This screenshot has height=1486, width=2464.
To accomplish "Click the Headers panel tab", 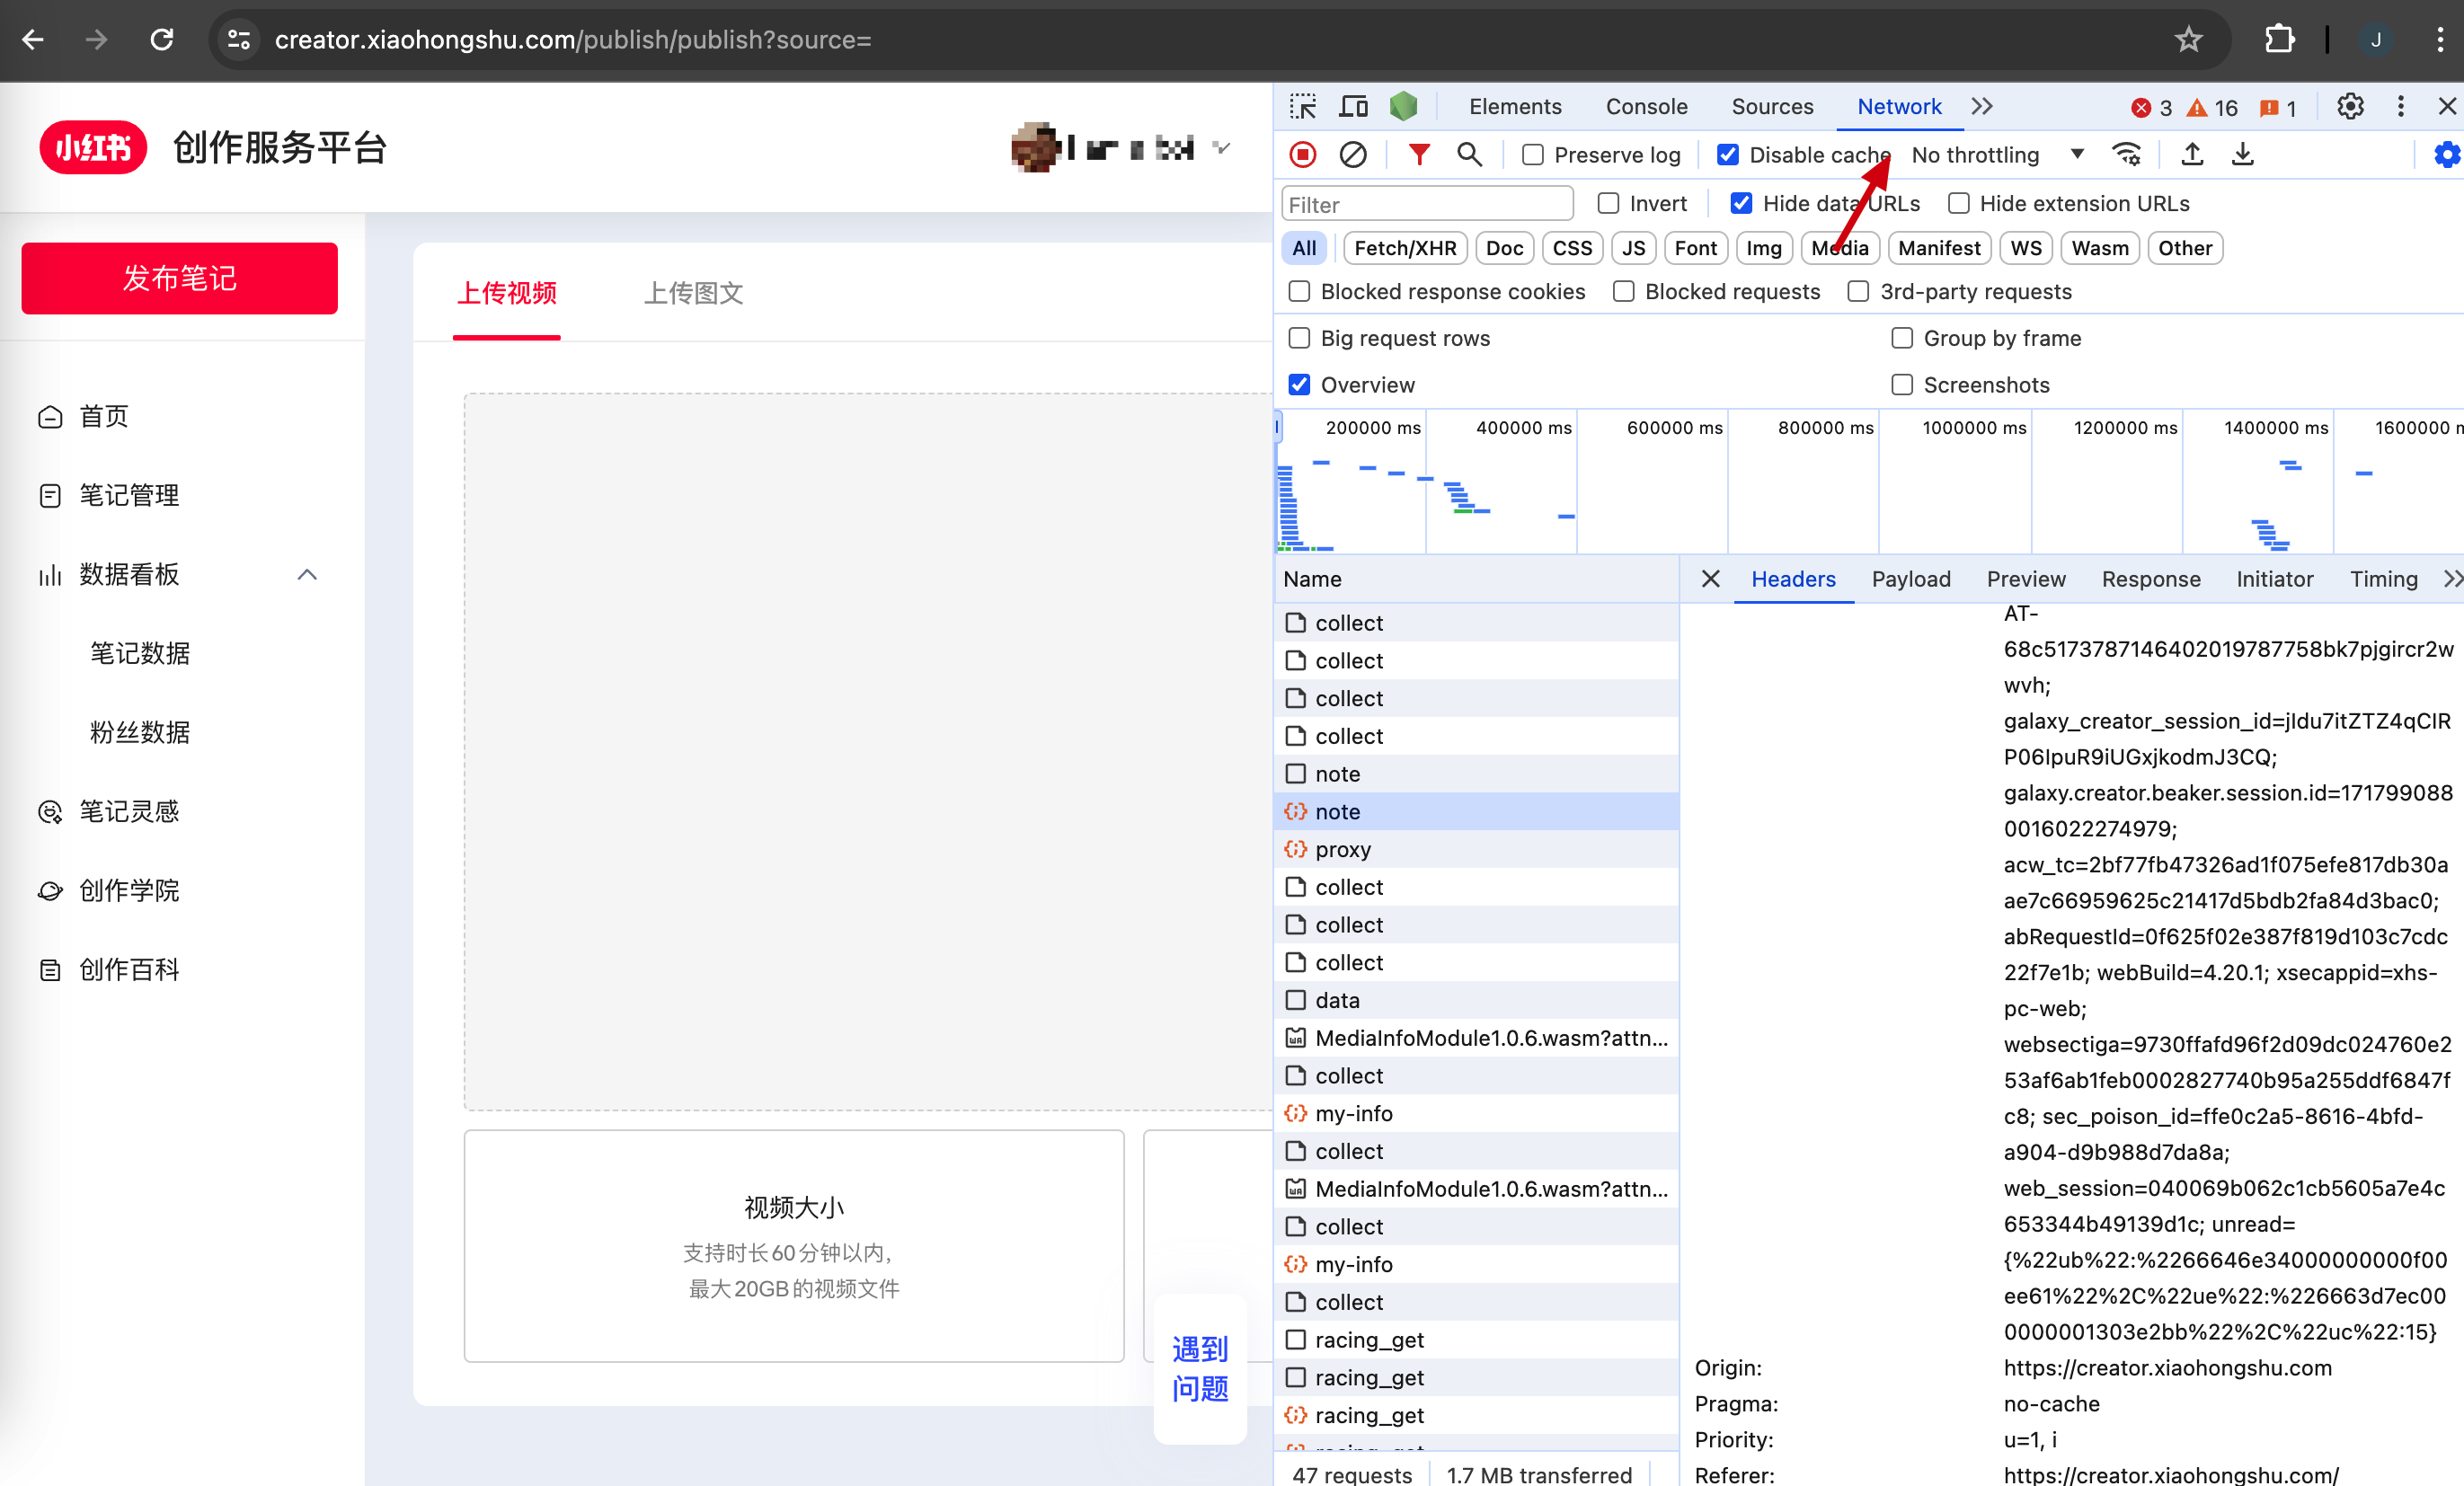I will [x=1794, y=579].
